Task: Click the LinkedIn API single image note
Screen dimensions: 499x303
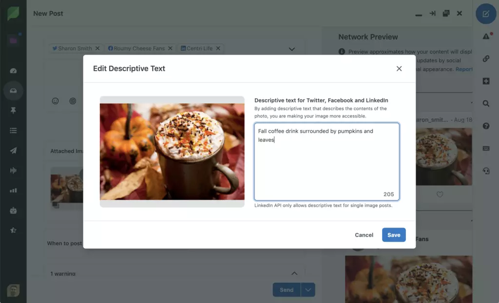Action: click(x=324, y=206)
